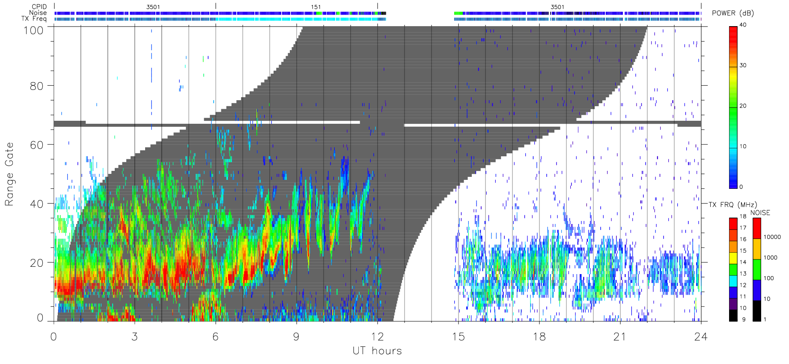The height and width of the screenshot is (364, 789).
Task: Click the TX FRQ color scale bar
Action: point(733,269)
